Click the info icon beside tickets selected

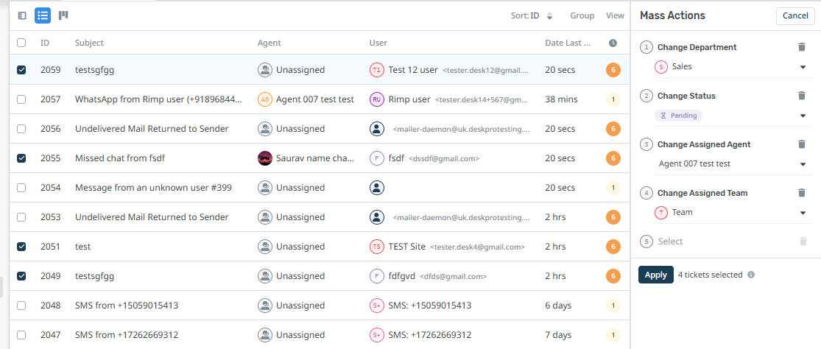coord(751,275)
